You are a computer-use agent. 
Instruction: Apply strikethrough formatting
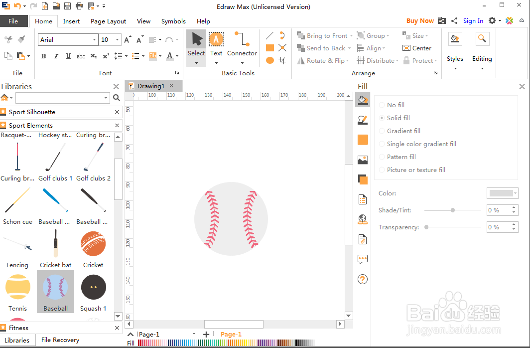point(81,56)
